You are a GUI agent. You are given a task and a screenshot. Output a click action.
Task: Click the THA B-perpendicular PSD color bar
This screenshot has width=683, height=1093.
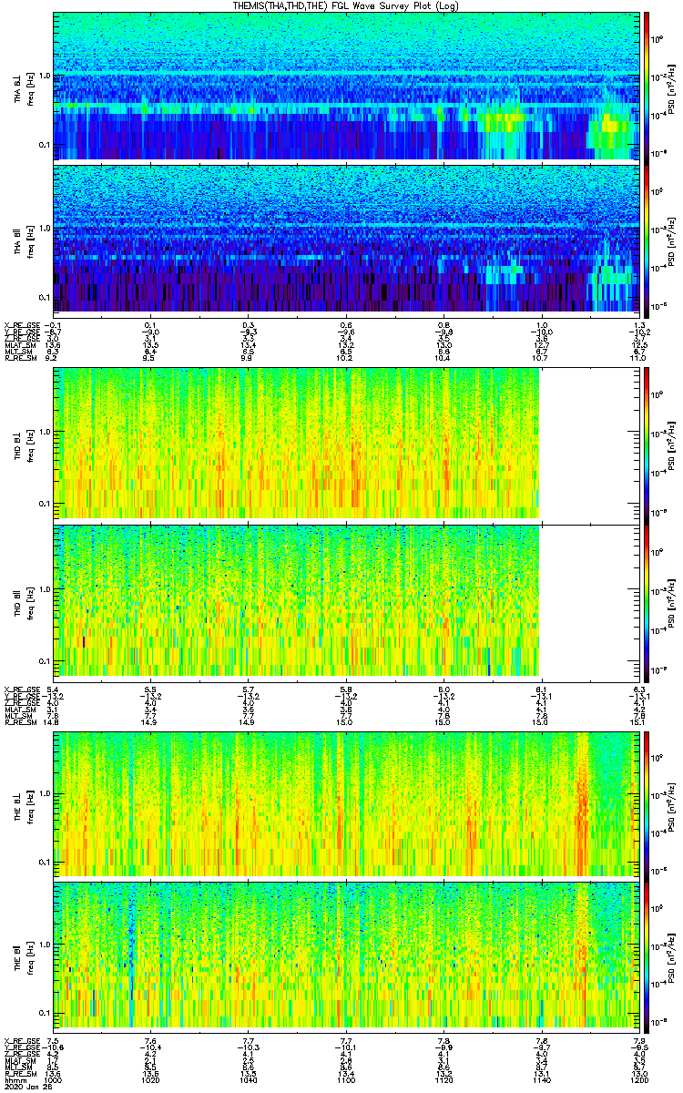(x=647, y=87)
